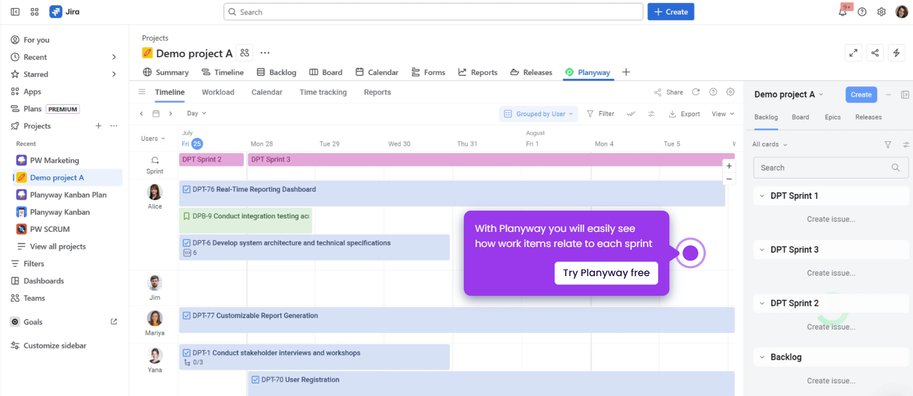The width and height of the screenshot is (913, 396).
Task: Open Goals external link icon
Action: tap(114, 322)
